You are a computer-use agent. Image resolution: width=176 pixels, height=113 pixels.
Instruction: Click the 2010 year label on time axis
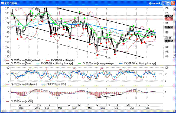coord(37,108)
